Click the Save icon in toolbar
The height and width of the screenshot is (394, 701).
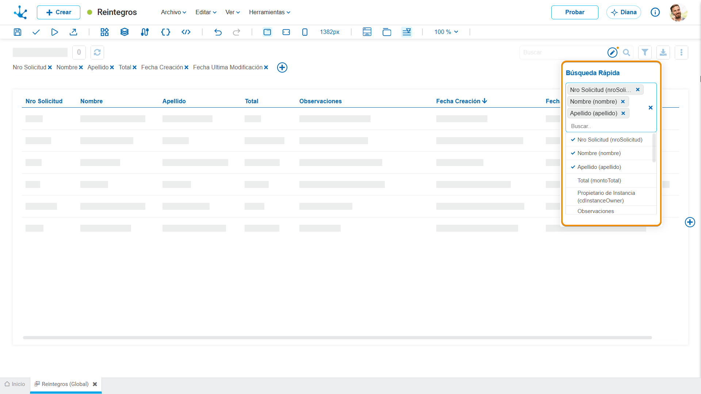tap(18, 32)
